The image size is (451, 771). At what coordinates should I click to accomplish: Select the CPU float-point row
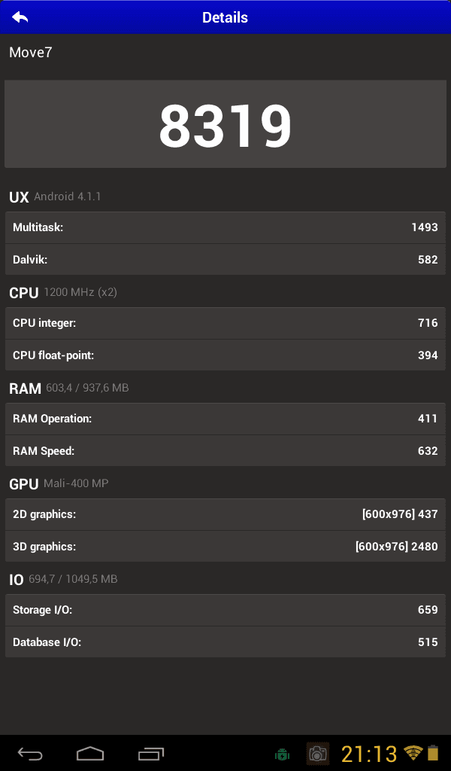coord(225,355)
